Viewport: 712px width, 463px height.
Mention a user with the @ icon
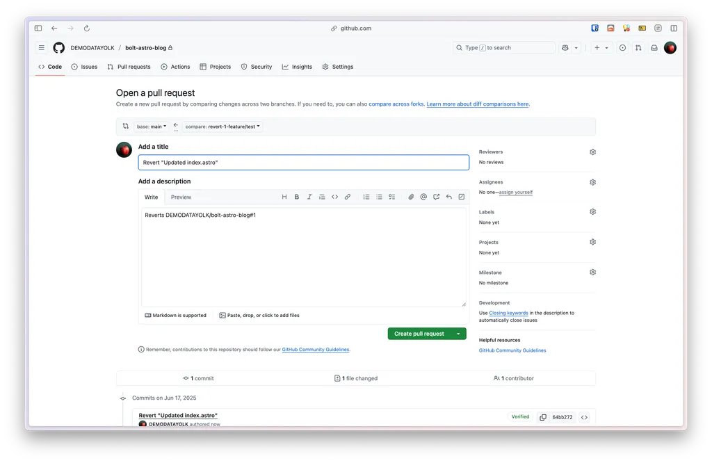click(x=423, y=197)
